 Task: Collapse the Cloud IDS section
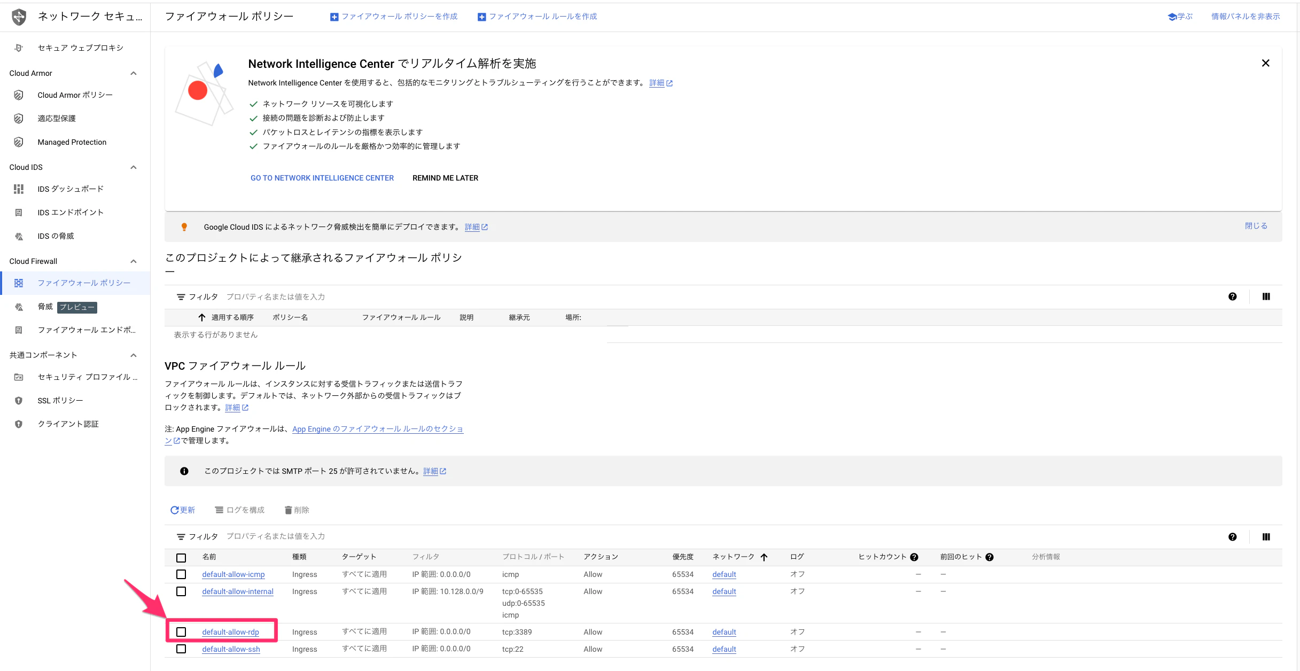[134, 167]
